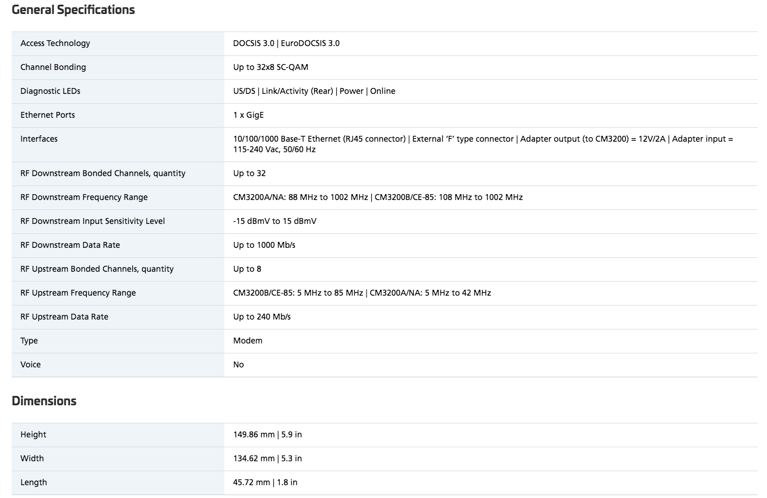
Task: Select RF Downstream Data Rate label
Action: point(70,245)
